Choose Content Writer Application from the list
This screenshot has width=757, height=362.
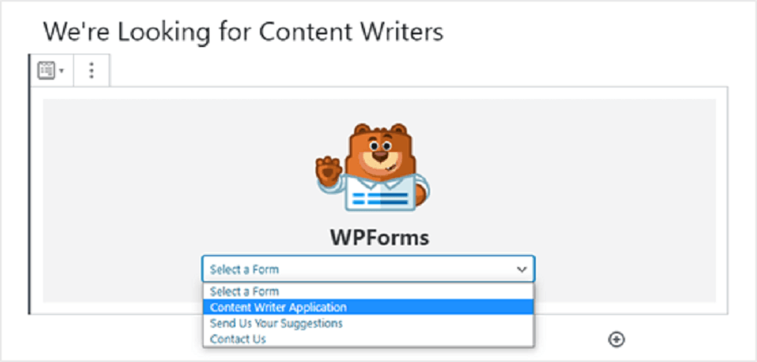point(368,307)
